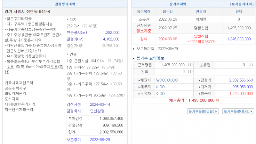256x144 pixels.
Task: Click the arrow bullet before 등기부 요약정보
Action: click(134, 58)
